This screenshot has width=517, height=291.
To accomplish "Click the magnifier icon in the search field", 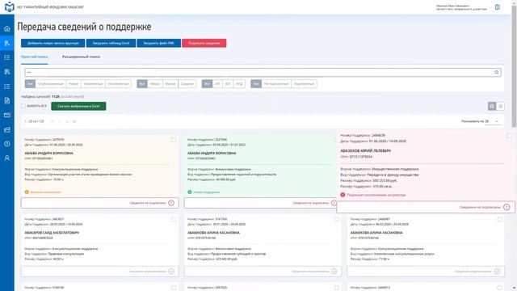I will [x=496, y=72].
